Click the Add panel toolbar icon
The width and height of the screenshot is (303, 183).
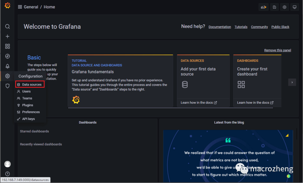coord(263,7)
